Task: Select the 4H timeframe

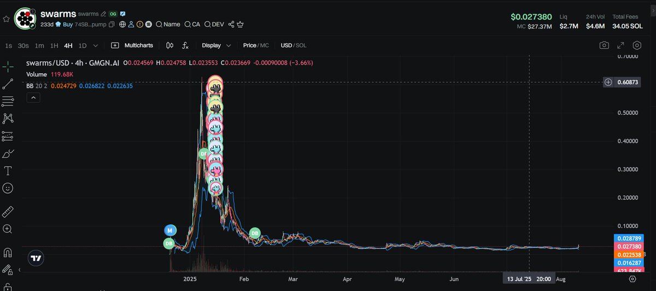Action: coord(68,45)
